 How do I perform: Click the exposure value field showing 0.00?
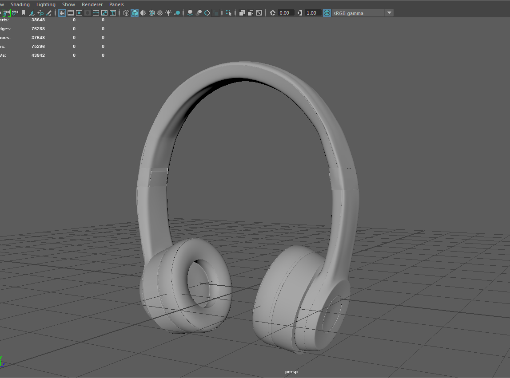286,13
